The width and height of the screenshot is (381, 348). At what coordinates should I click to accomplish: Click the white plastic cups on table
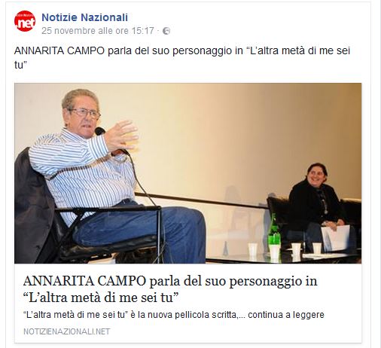pos(284,250)
